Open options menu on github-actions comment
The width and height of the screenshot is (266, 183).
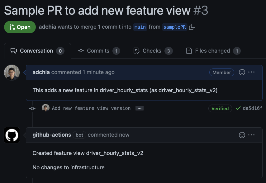tap(252, 135)
